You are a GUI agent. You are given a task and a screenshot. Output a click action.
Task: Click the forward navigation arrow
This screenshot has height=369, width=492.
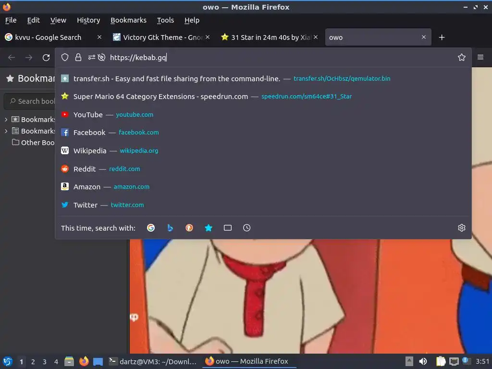[x=29, y=58]
